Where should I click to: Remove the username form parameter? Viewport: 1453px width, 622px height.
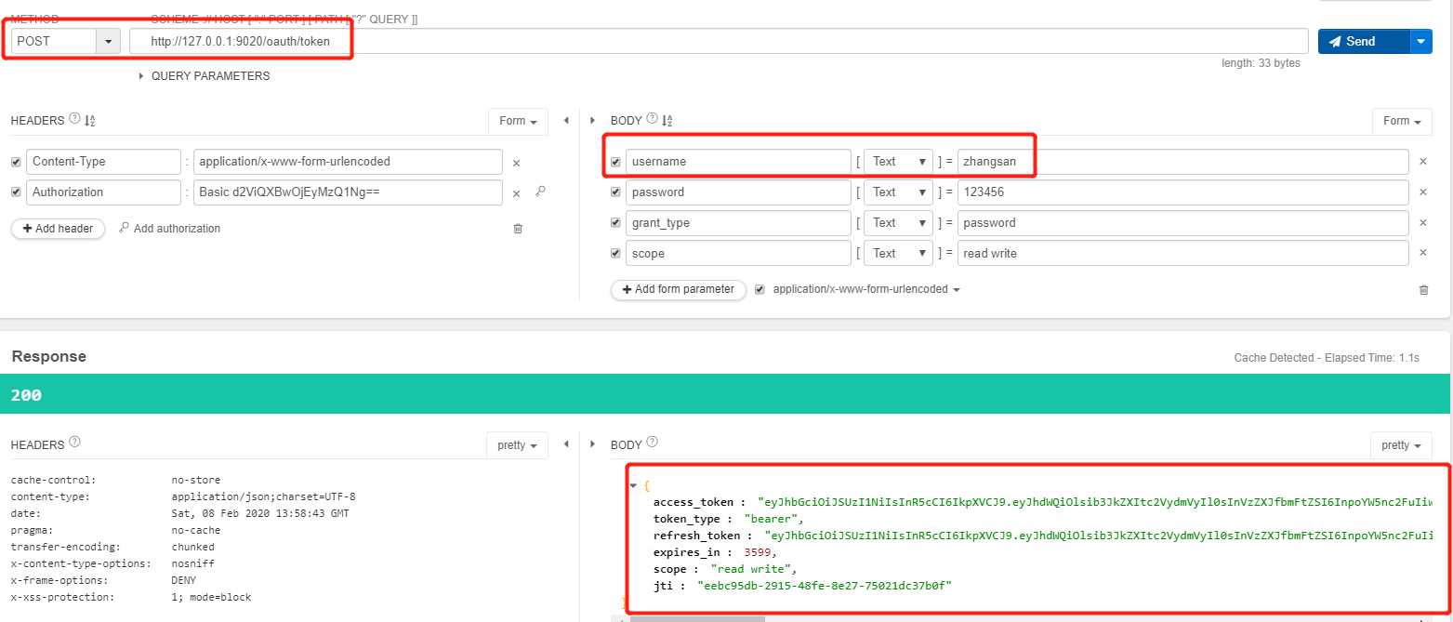click(x=1422, y=162)
